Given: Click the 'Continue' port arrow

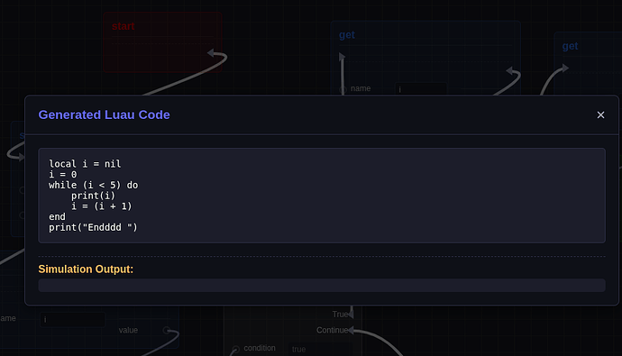Looking at the screenshot, I should 351,330.
